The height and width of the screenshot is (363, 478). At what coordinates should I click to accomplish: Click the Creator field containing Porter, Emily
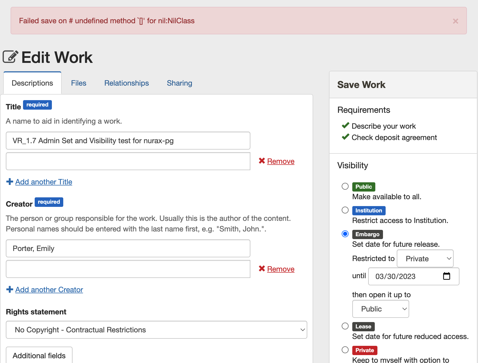pyautogui.click(x=128, y=248)
